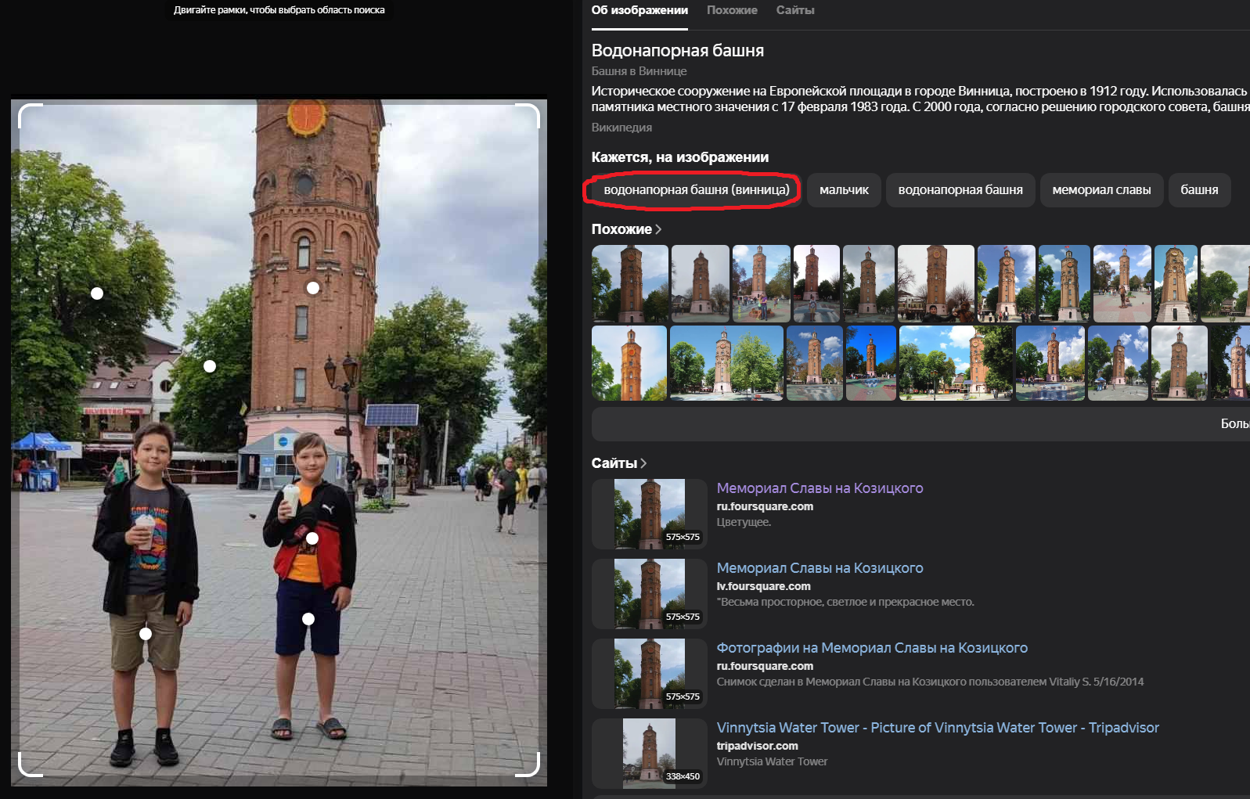Open «Фотографии на Мемориал Славы на Козицкого» link
Viewport: 1250px width, 799px height.
coord(872,648)
